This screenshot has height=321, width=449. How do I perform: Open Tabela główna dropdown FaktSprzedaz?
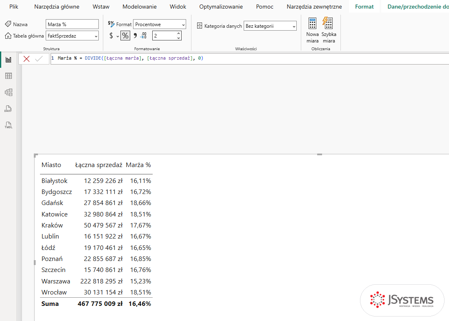72,36
